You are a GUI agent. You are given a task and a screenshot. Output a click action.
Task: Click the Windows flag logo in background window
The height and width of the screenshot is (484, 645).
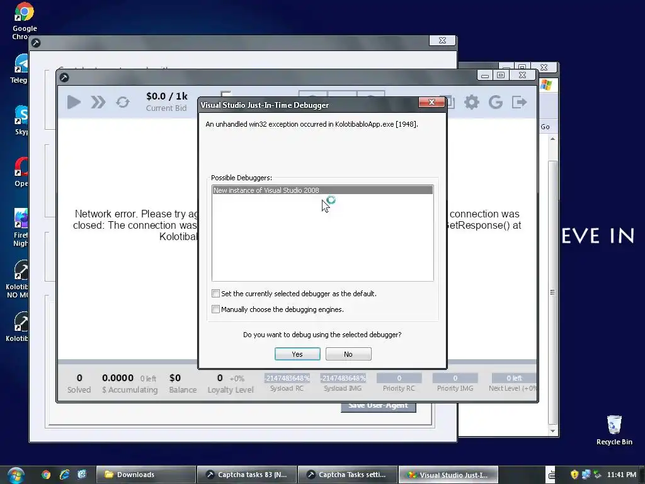pos(546,85)
